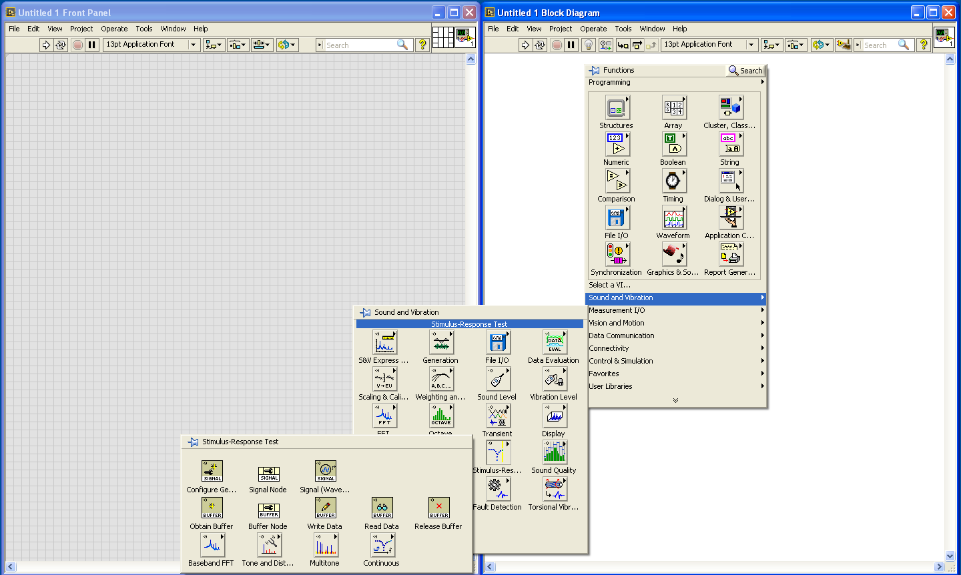961x575 pixels.
Task: Click Search button in Functions palette
Action: point(745,70)
